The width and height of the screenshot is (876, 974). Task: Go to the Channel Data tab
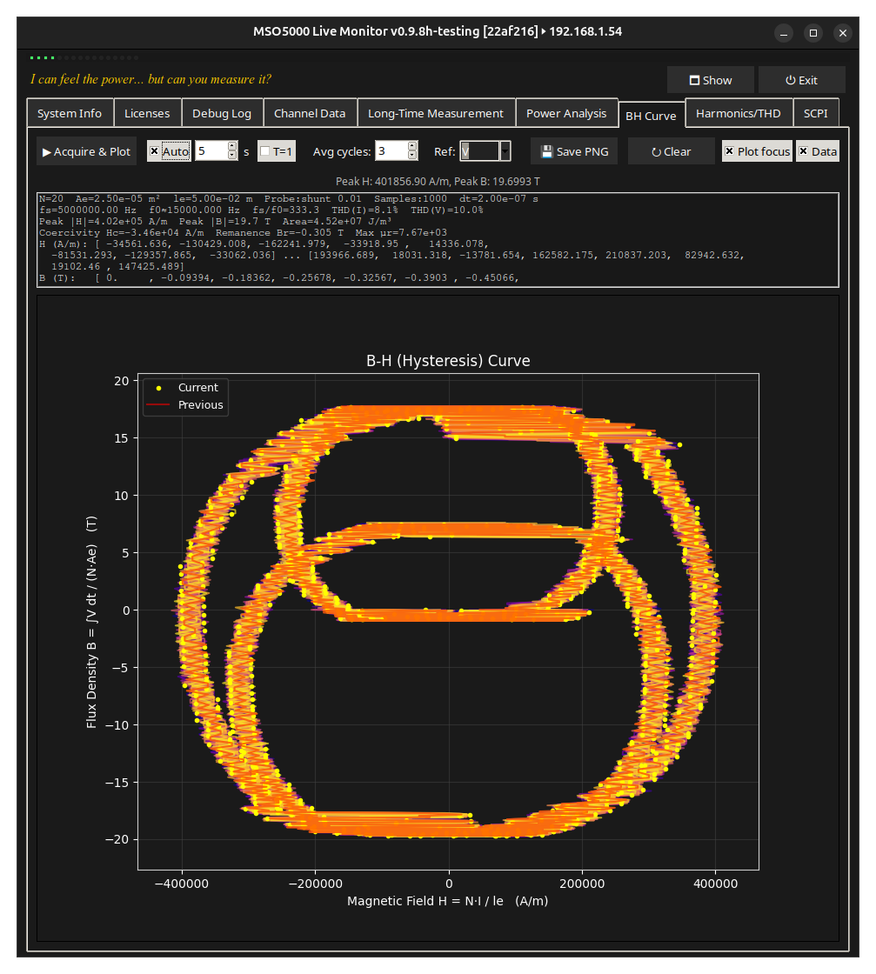(x=310, y=113)
